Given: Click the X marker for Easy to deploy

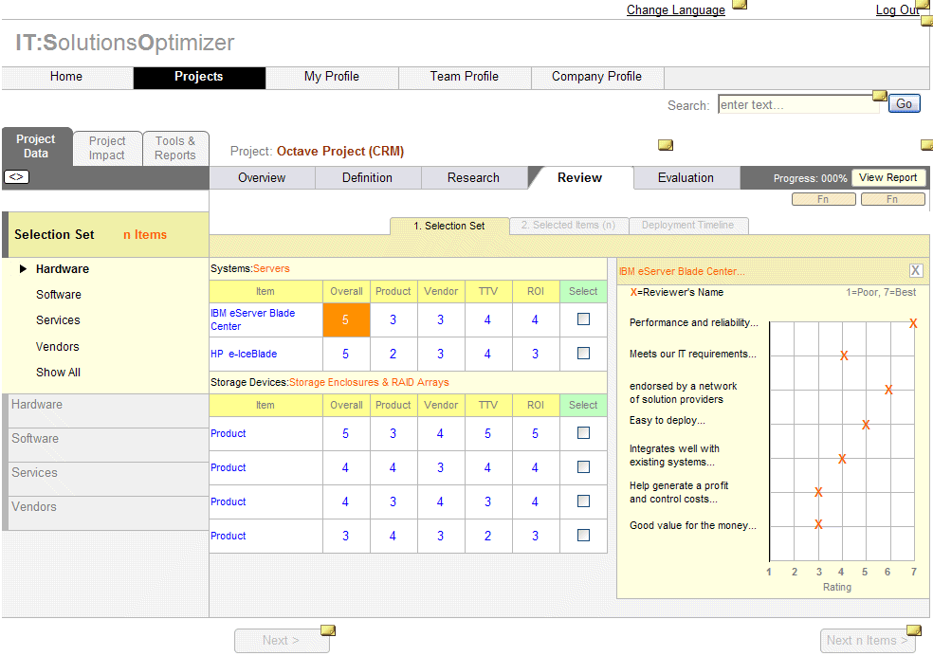Looking at the screenshot, I should 866,425.
